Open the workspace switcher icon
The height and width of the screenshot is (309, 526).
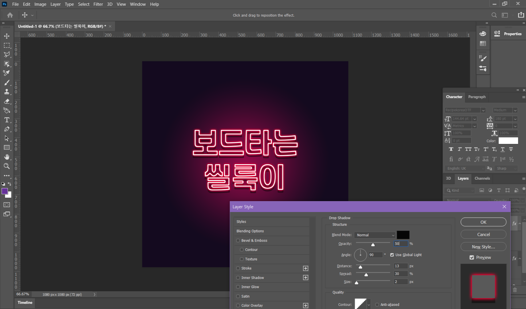coord(505,15)
